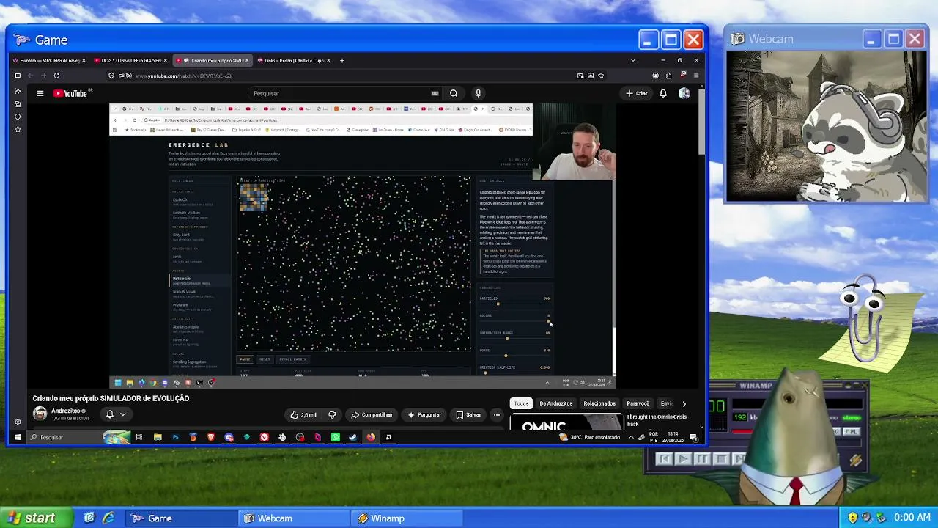The width and height of the screenshot is (938, 528).
Task: Open the Game window from XP taskbar
Action: click(182, 518)
